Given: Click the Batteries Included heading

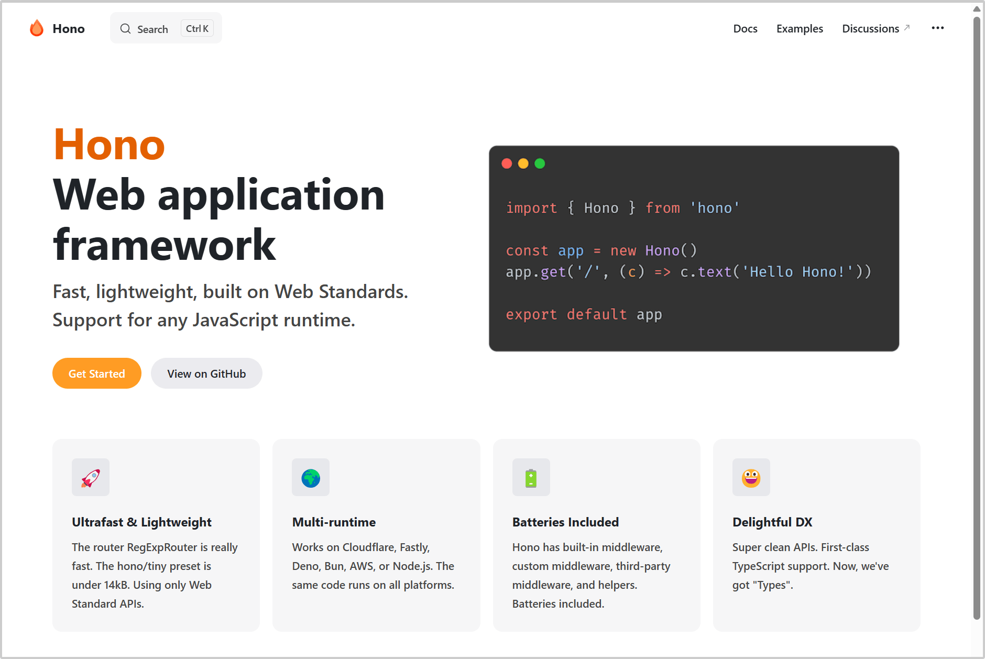Looking at the screenshot, I should [565, 522].
